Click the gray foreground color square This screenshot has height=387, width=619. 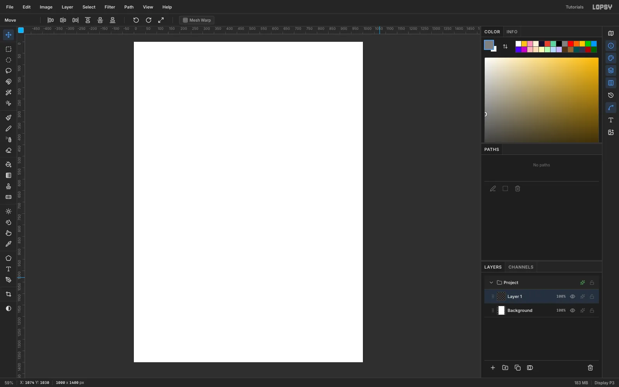tap(489, 45)
